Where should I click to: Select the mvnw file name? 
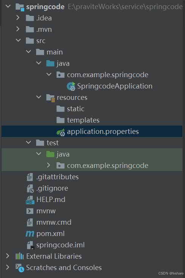[x=46, y=211]
